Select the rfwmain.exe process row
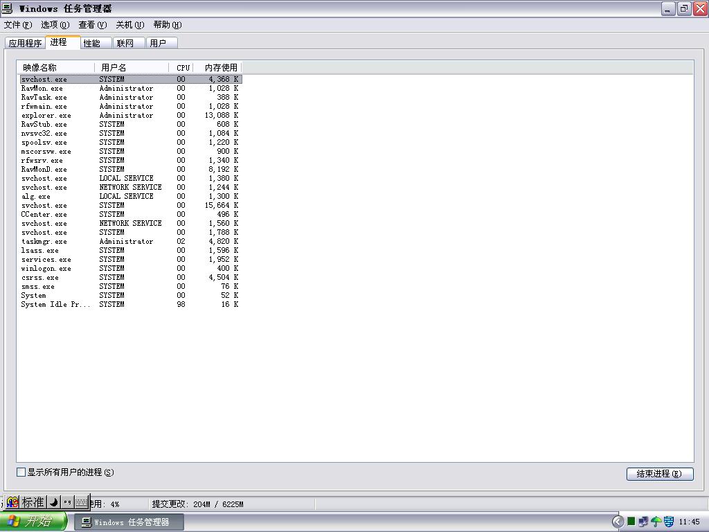 (x=130, y=106)
